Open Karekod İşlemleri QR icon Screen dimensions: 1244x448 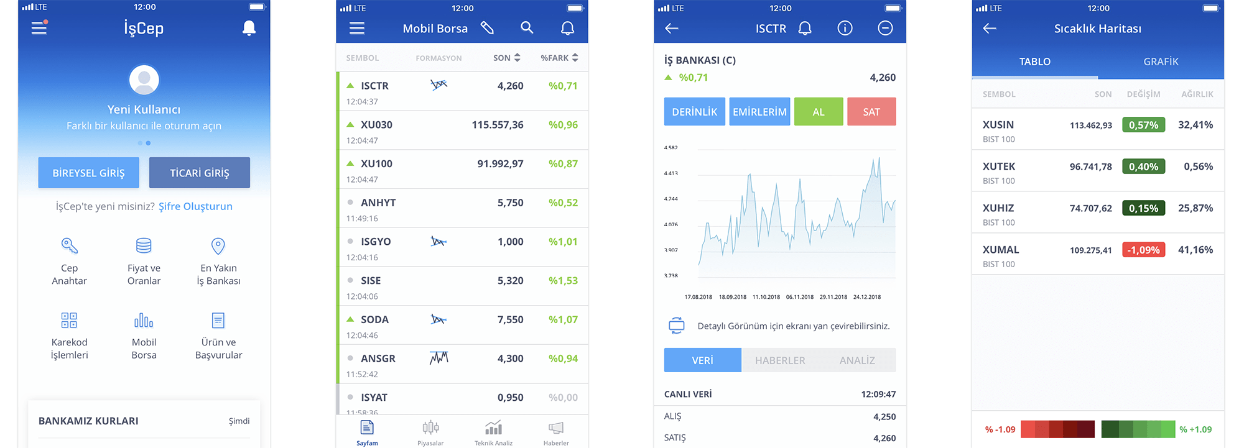coord(69,320)
